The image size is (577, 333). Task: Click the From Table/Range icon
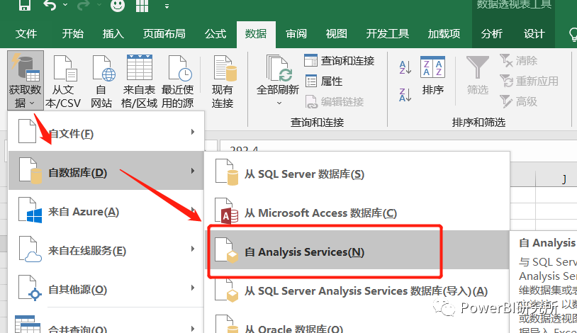pos(140,70)
